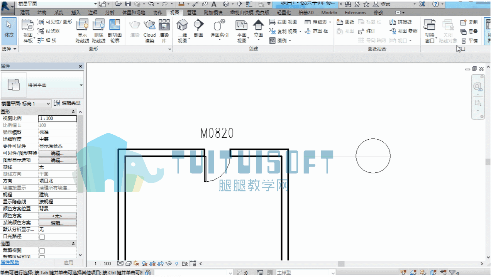Viewport: 491px width, 277px height.
Task: Create a 绘图 视图 drafting view
Action: pyautogui.click(x=283, y=22)
